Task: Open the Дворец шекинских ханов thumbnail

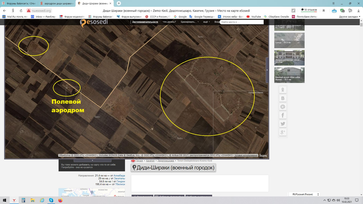Action: [289, 58]
